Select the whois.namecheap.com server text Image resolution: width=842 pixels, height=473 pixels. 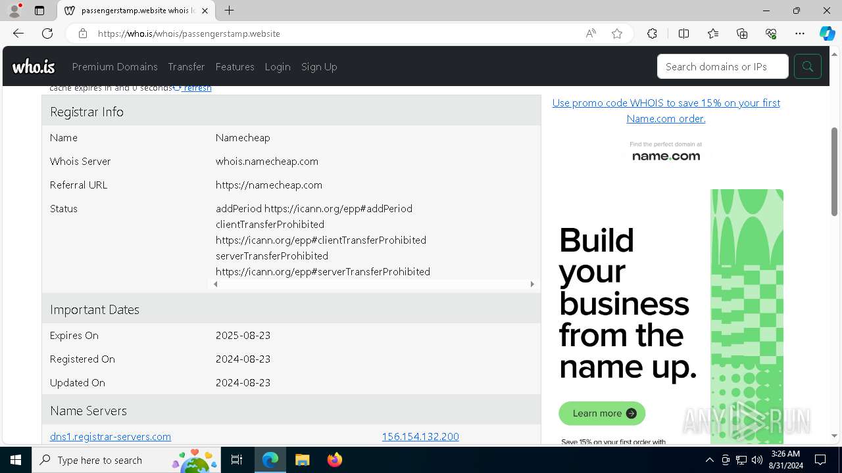point(267,161)
